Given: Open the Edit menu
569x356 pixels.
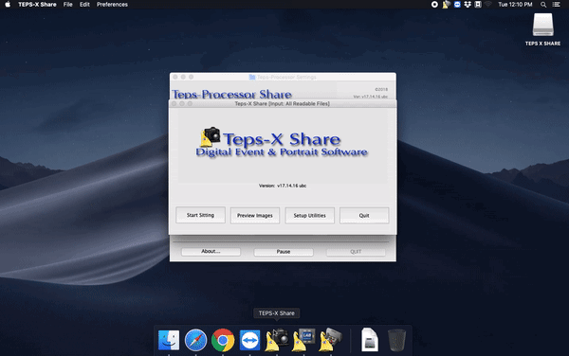Looking at the screenshot, I should [x=84, y=5].
